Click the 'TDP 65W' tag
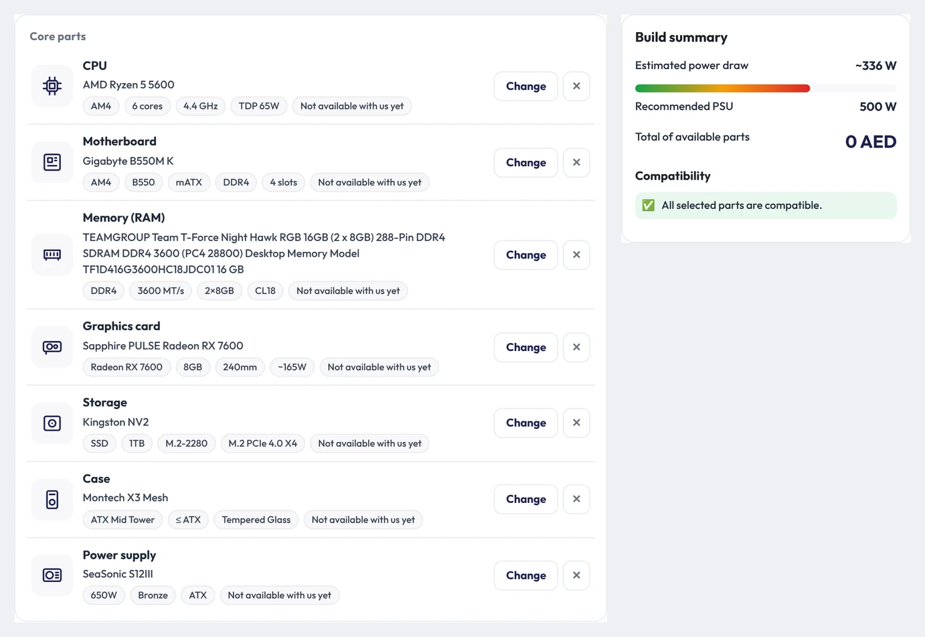 tap(259, 106)
